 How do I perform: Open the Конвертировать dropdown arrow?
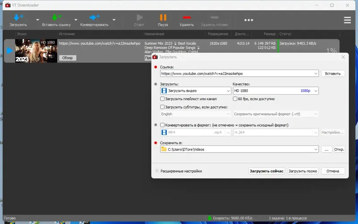(x=114, y=20)
